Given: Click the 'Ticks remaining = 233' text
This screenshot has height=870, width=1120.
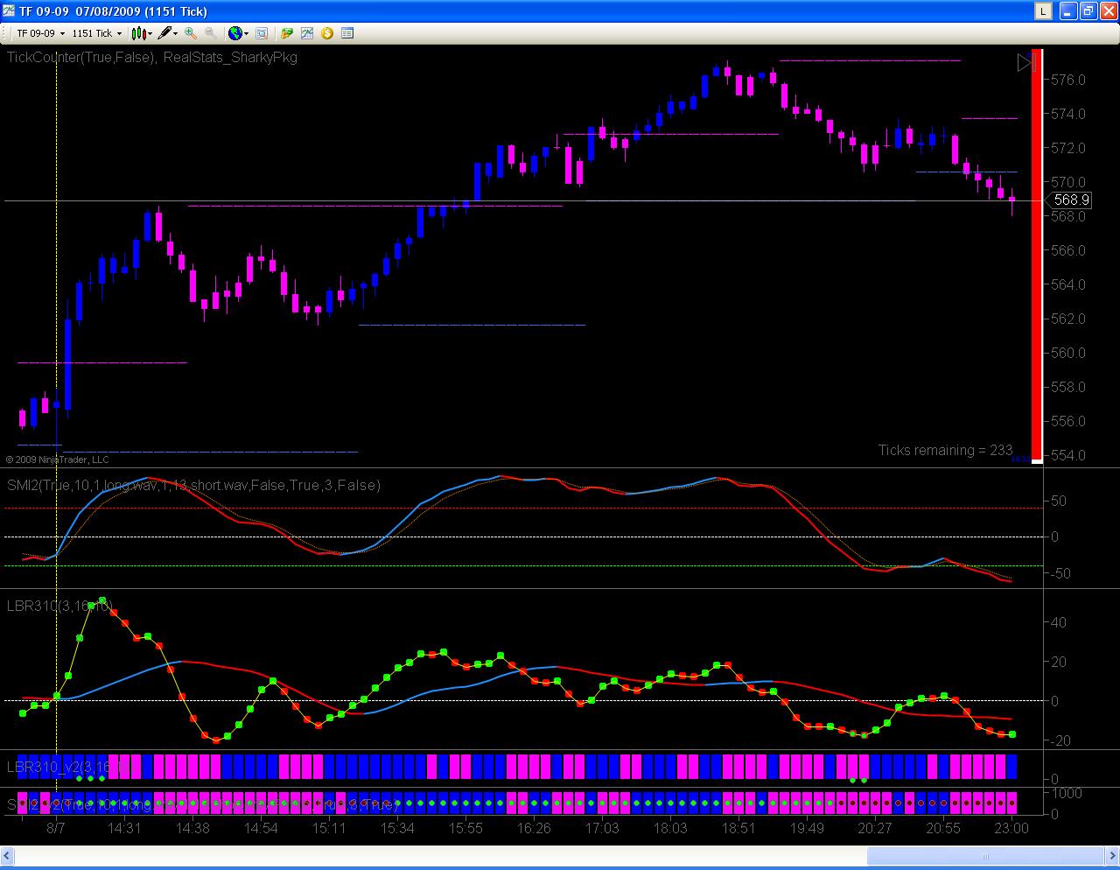Looking at the screenshot, I should pyautogui.click(x=945, y=450).
